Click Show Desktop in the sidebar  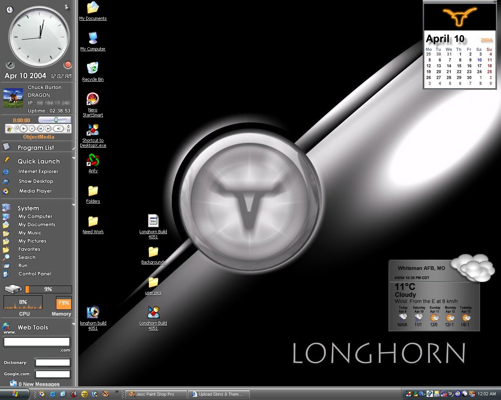[36, 181]
